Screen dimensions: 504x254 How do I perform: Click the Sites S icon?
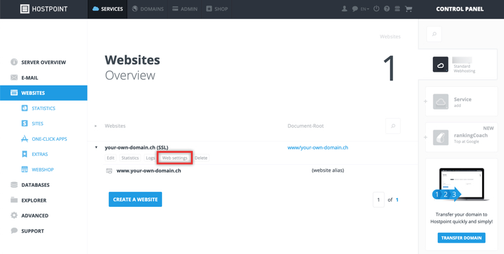(25, 123)
